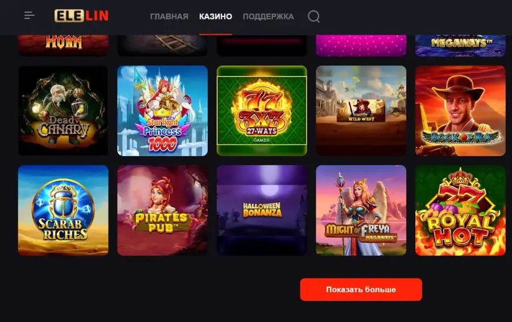The width and height of the screenshot is (512, 322).
Task: Open the Book of Ra slot
Action: tap(460, 111)
